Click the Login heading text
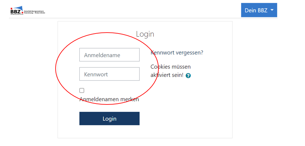 pyautogui.click(x=145, y=34)
